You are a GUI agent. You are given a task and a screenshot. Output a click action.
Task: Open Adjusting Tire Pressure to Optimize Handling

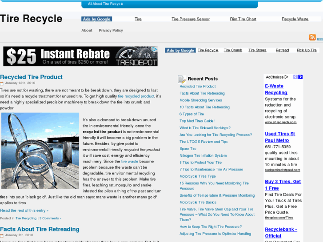point(215,234)
